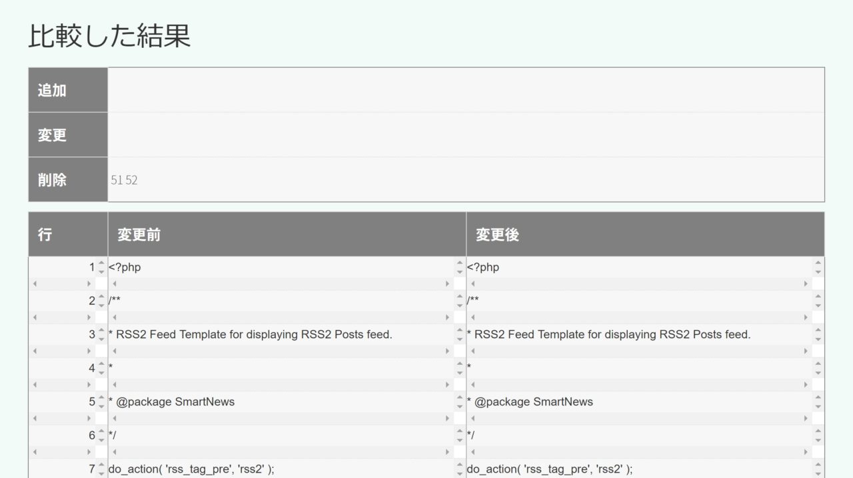Click into 変更後 "@package SmartNews" text field
The height and width of the screenshot is (478, 853).
point(638,401)
